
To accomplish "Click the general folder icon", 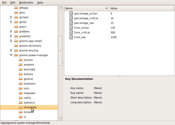I will 21,79.
